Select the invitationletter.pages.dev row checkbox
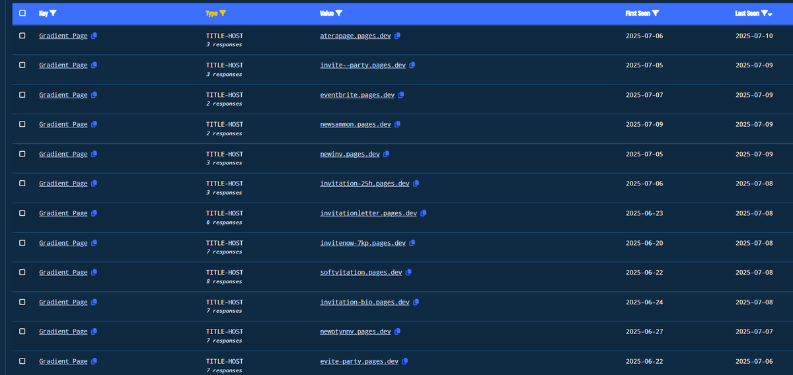The width and height of the screenshot is (793, 375). pos(22,213)
